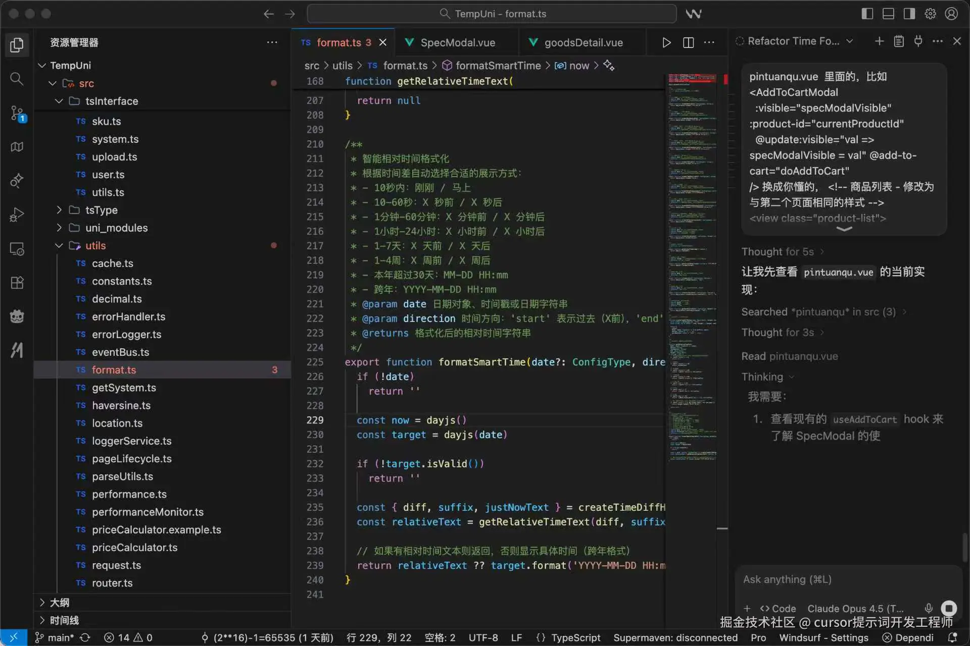Screen dimensions: 970x646
Task: Toggle the primary sidebar visibility
Action: (x=867, y=14)
